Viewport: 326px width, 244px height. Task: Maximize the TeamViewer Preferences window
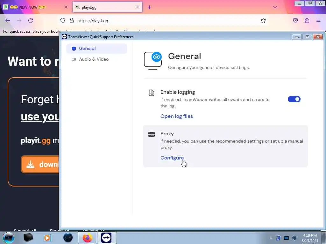tap(307, 37)
